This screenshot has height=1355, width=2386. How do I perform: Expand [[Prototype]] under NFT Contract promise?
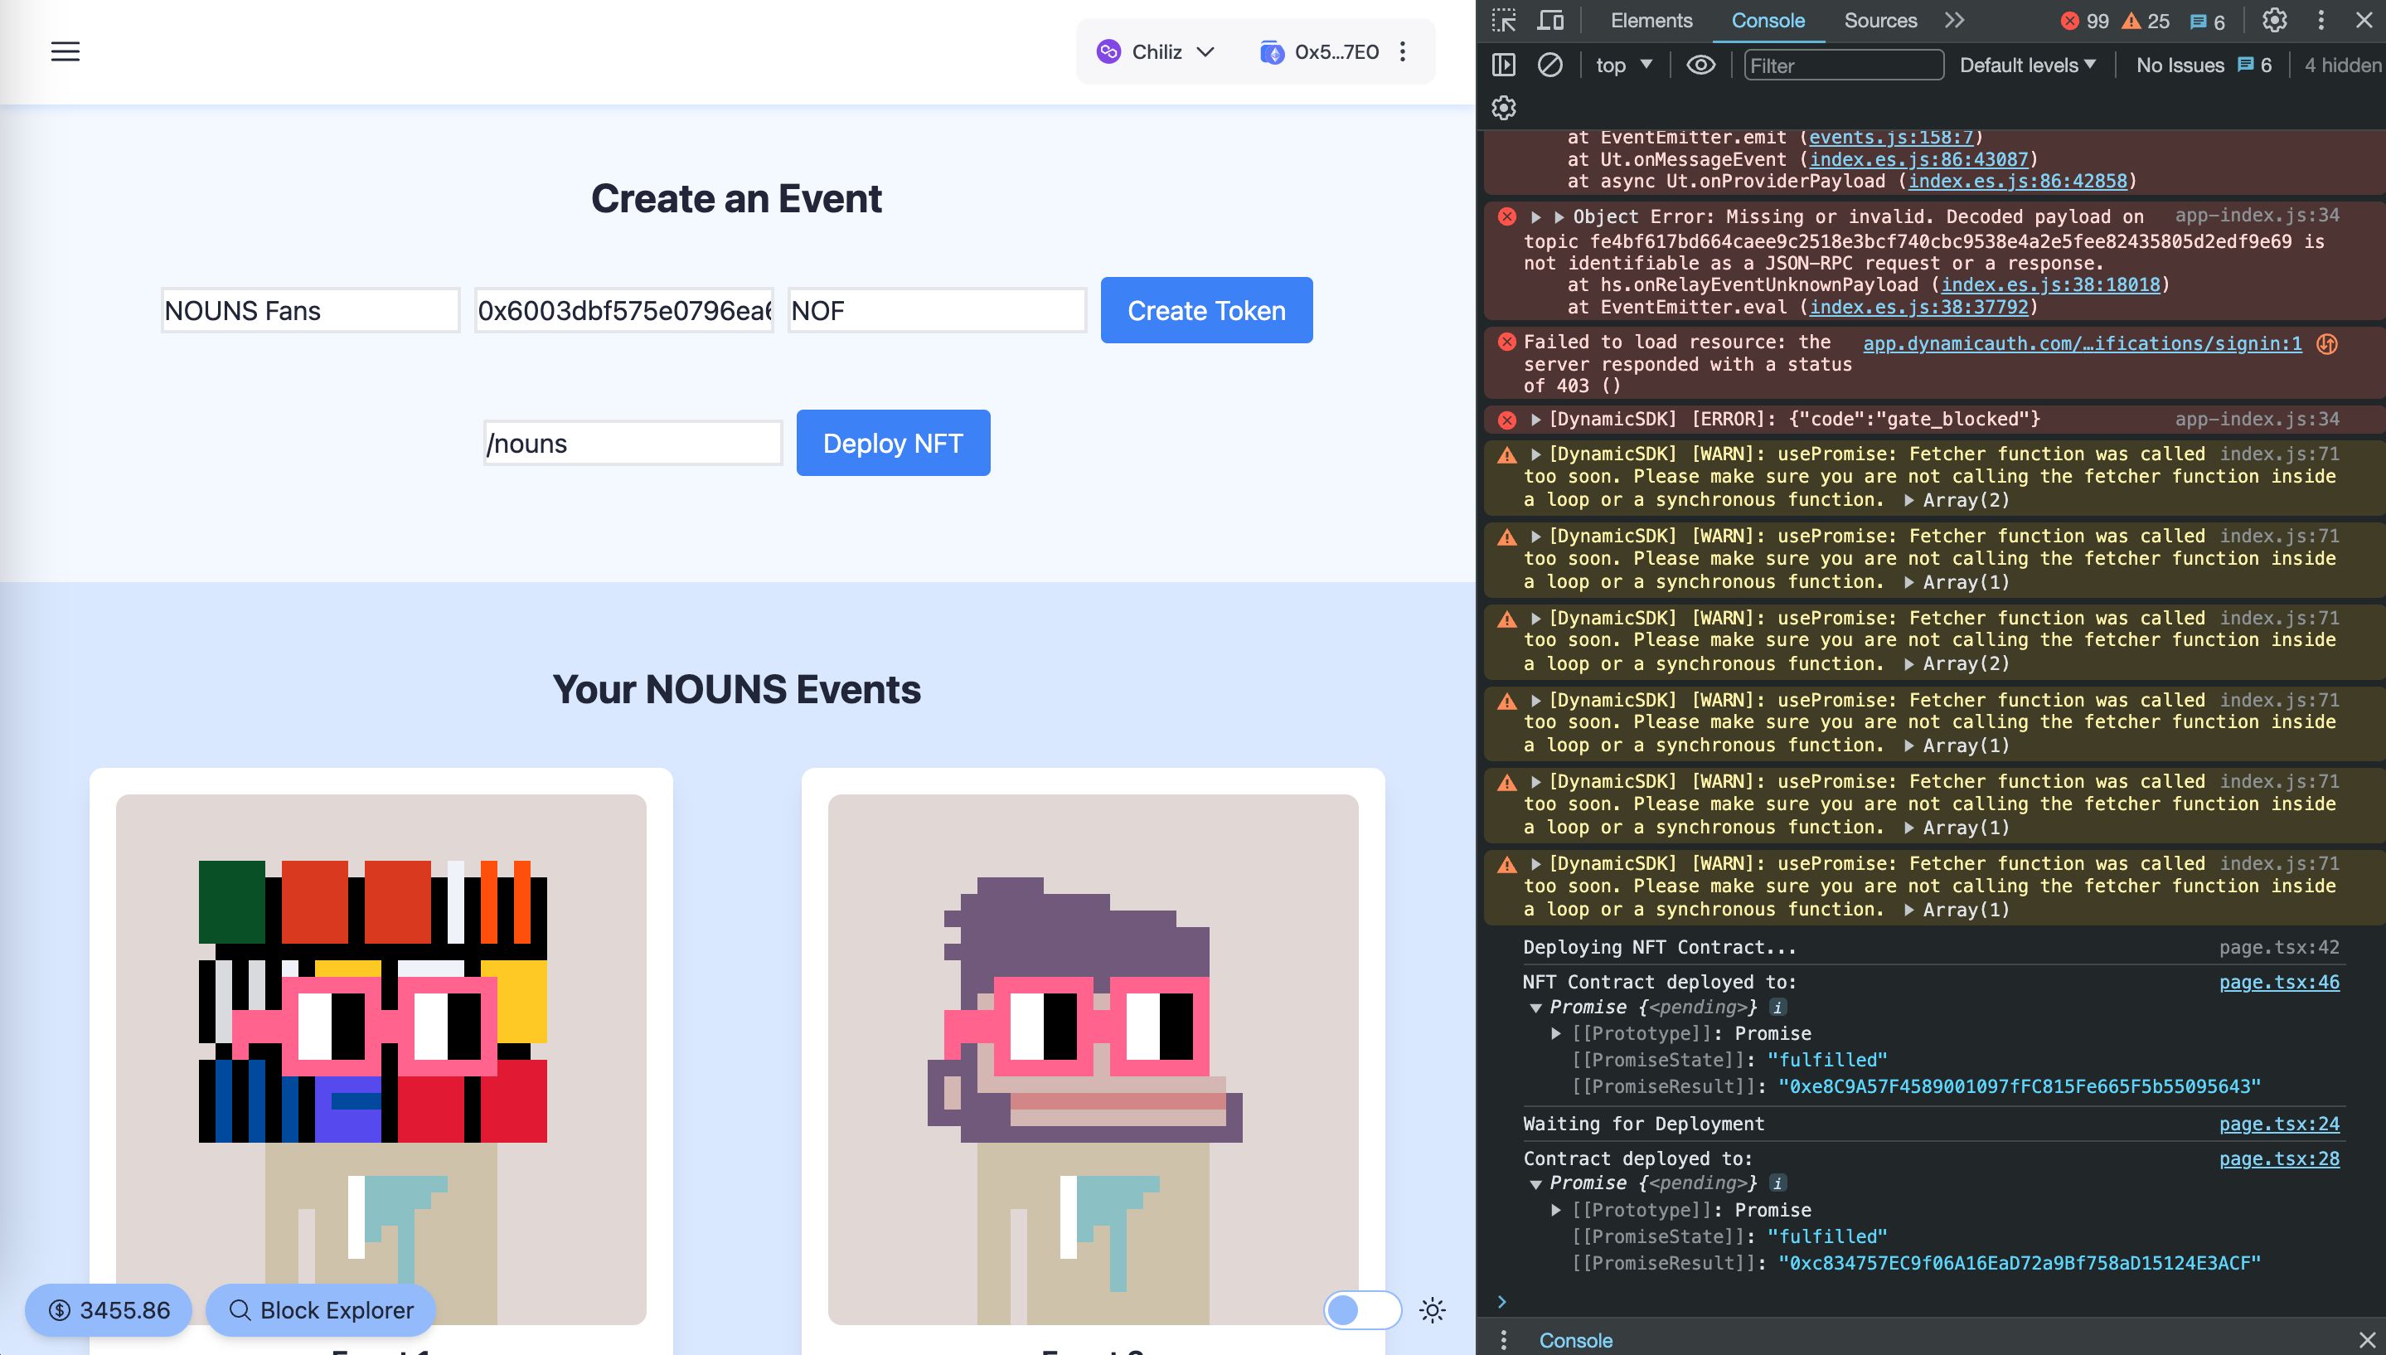pos(1555,1034)
